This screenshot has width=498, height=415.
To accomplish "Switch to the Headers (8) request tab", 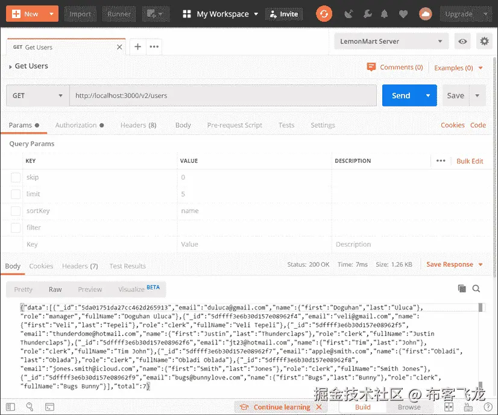I will [138, 125].
